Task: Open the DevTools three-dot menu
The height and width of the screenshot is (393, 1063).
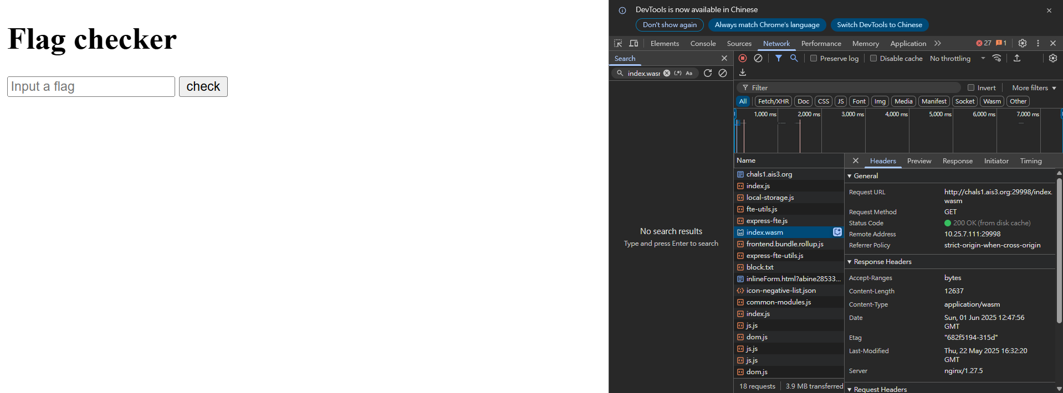Action: click(x=1038, y=43)
